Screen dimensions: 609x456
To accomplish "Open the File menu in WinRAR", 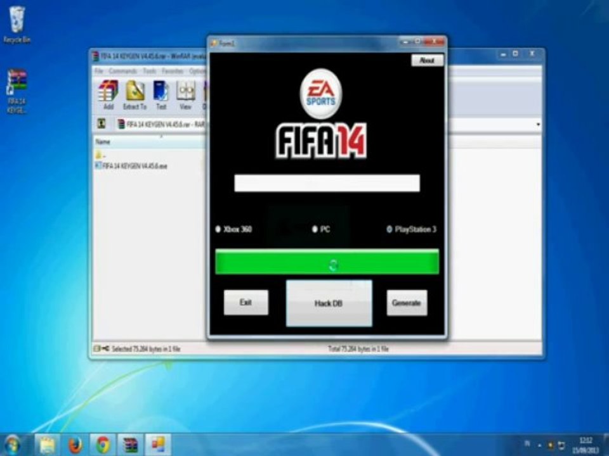I will (x=99, y=71).
